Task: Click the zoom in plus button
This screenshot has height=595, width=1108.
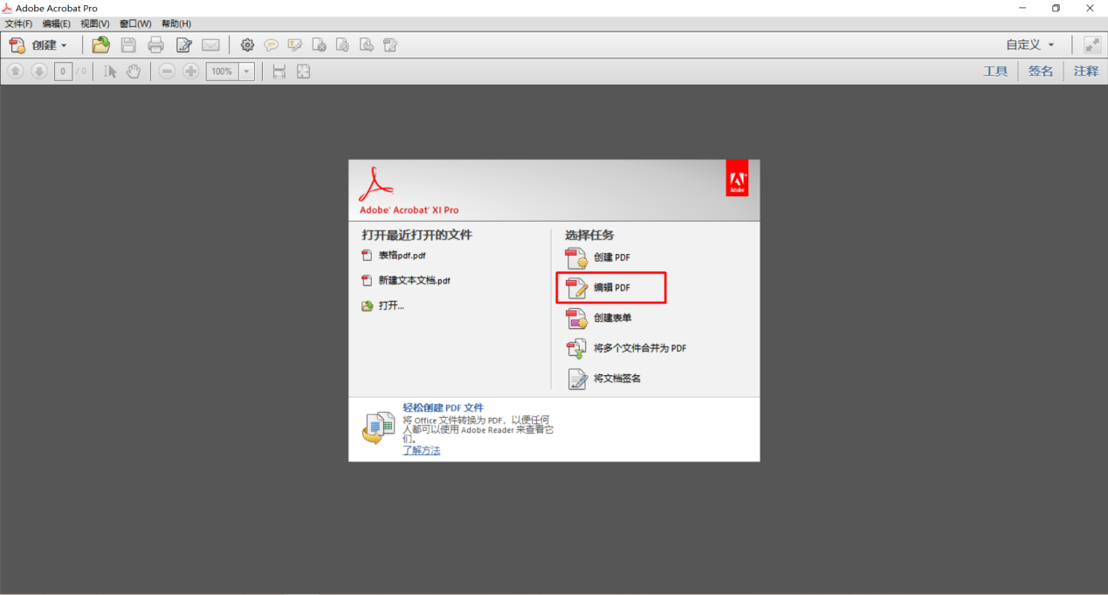Action: click(190, 72)
